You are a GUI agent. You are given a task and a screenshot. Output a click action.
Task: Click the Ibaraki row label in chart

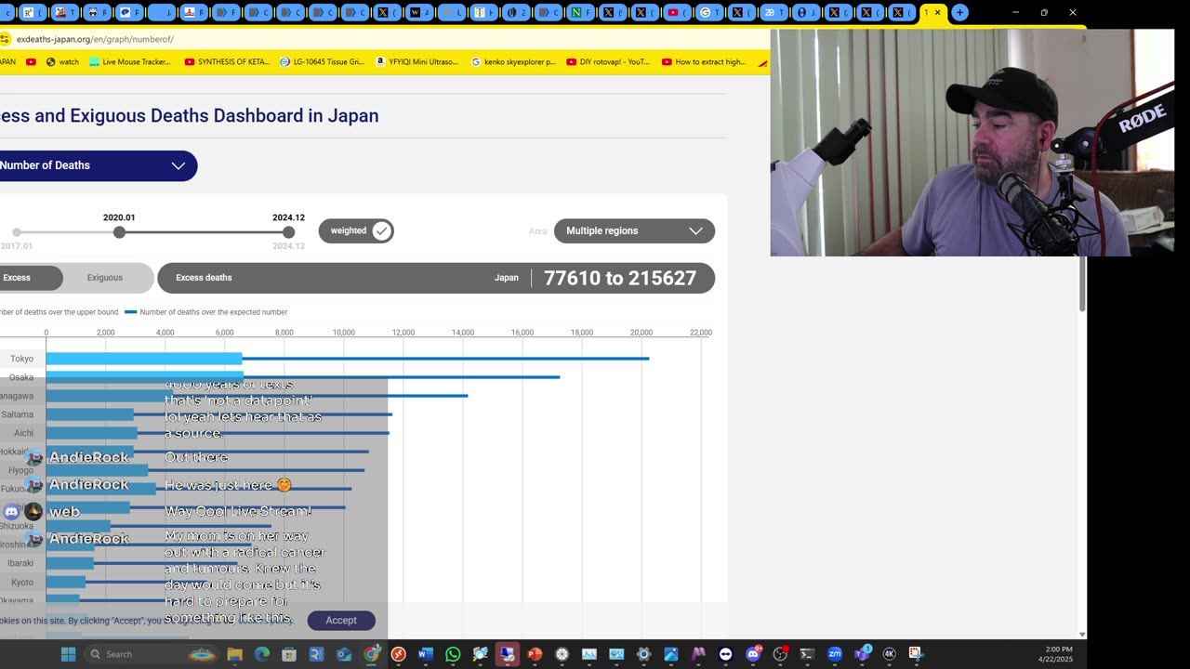coord(20,563)
